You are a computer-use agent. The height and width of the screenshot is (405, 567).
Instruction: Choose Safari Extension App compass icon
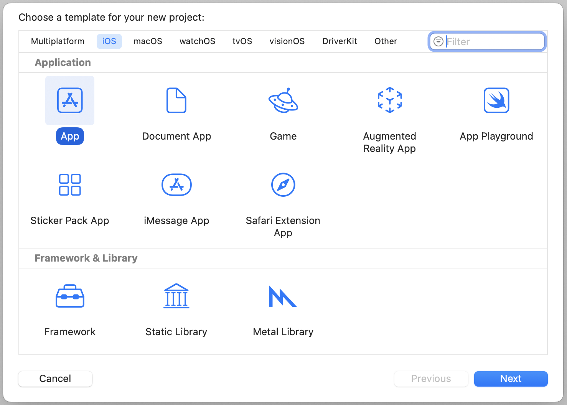click(283, 185)
